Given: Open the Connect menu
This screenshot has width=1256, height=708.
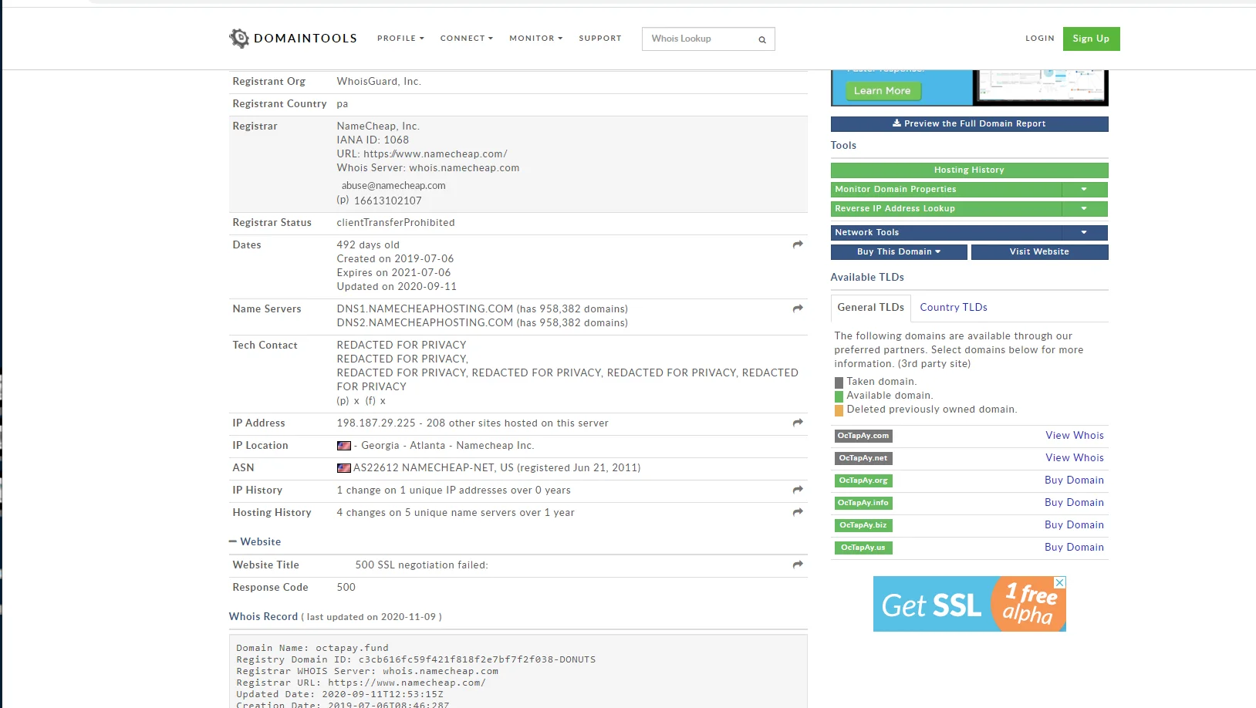Looking at the screenshot, I should 466,38.
